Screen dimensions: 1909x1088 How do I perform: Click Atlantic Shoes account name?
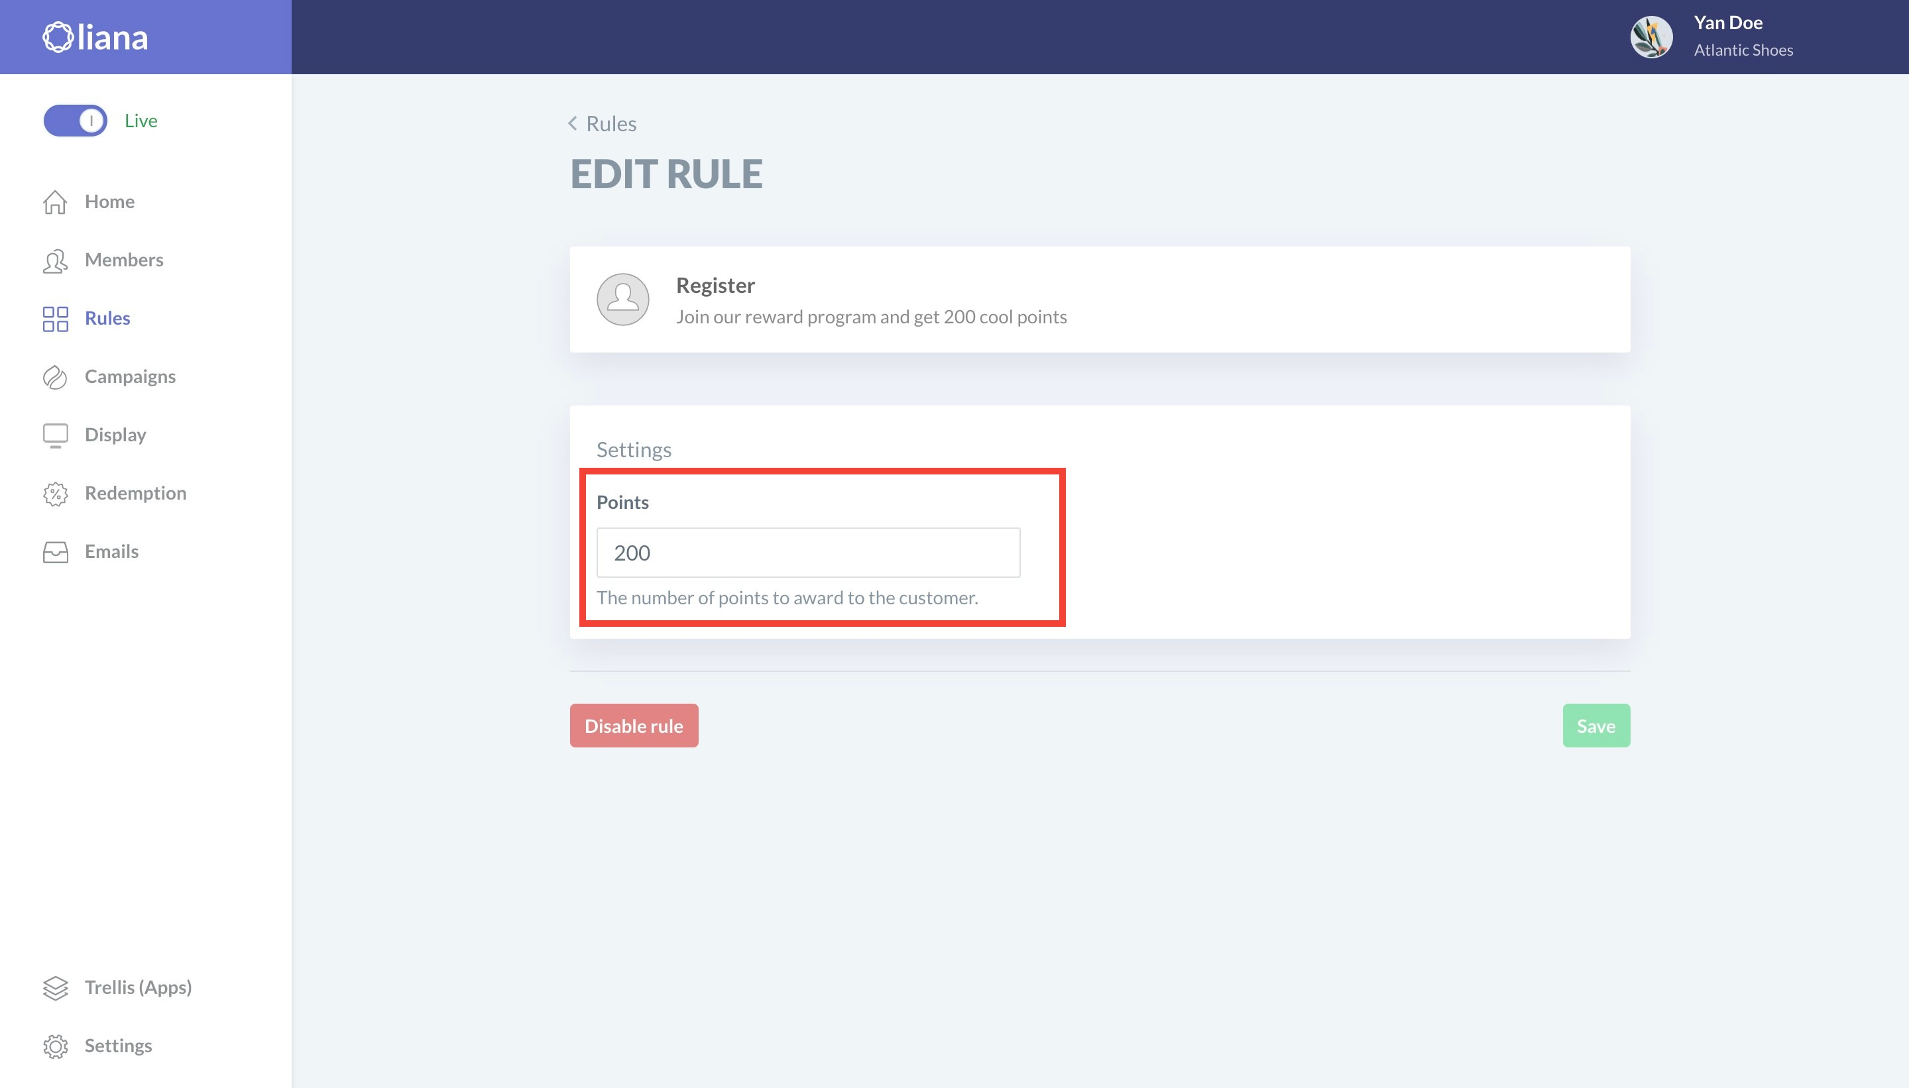(x=1743, y=50)
